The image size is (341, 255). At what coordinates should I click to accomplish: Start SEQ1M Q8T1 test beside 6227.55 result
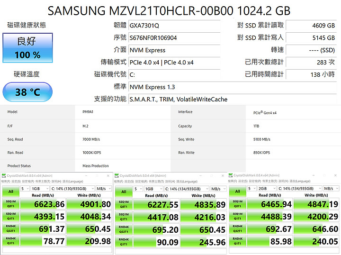coord(124,204)
